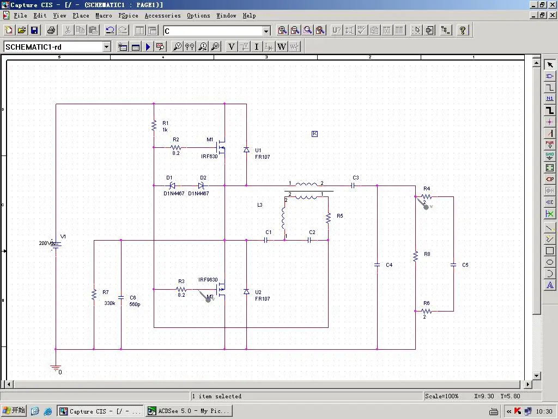Click Capture CIS taskbar button

pos(100,411)
